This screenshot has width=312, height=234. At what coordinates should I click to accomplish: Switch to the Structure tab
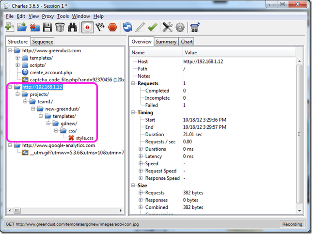click(x=18, y=42)
